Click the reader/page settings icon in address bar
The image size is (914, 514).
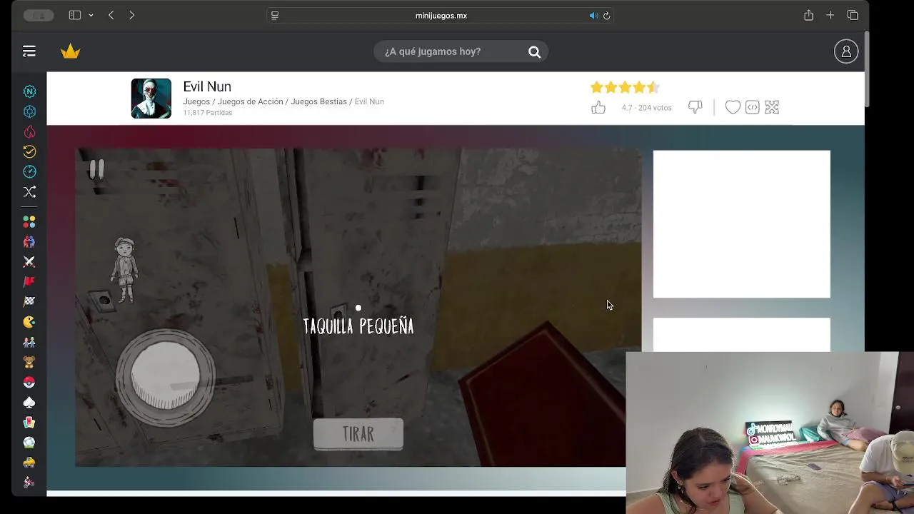point(275,15)
